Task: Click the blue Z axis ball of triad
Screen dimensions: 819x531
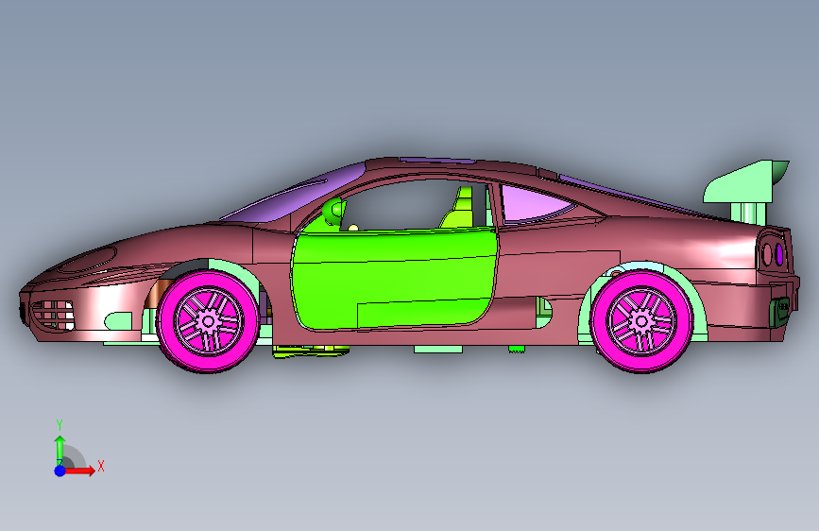Action: click(60, 471)
